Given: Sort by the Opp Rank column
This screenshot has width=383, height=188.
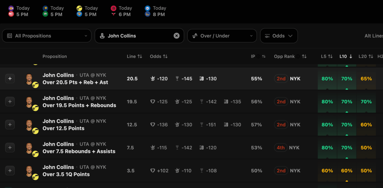Looking at the screenshot, I should pos(304,56).
